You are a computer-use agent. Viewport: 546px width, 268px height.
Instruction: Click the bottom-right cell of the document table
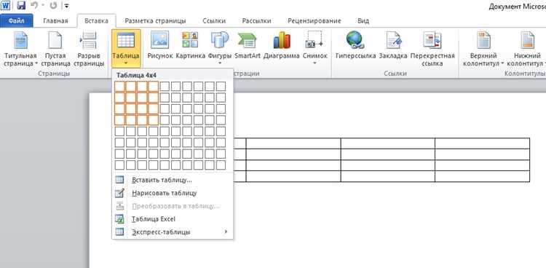click(482, 176)
